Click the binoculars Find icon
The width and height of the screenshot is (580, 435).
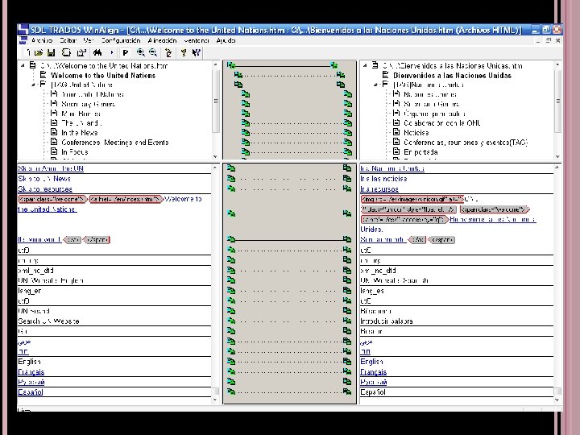[x=97, y=52]
